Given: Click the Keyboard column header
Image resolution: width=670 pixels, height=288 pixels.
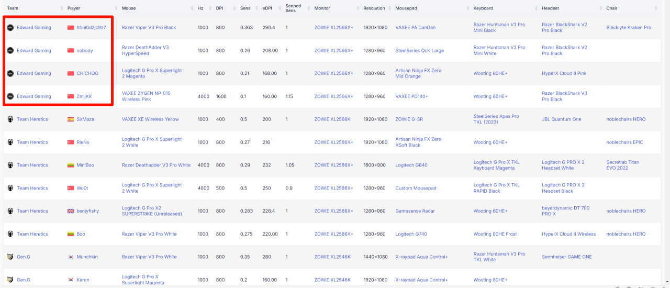Looking at the screenshot, I should pos(483,8).
